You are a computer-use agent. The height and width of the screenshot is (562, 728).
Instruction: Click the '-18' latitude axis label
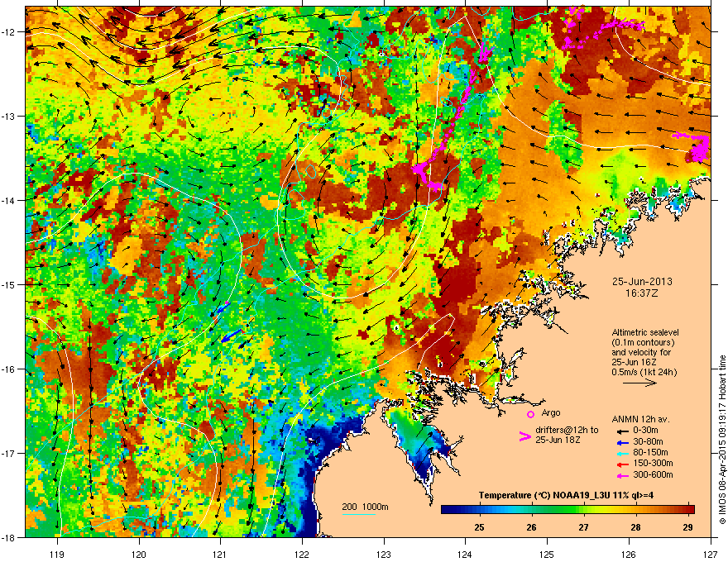pos(9,537)
